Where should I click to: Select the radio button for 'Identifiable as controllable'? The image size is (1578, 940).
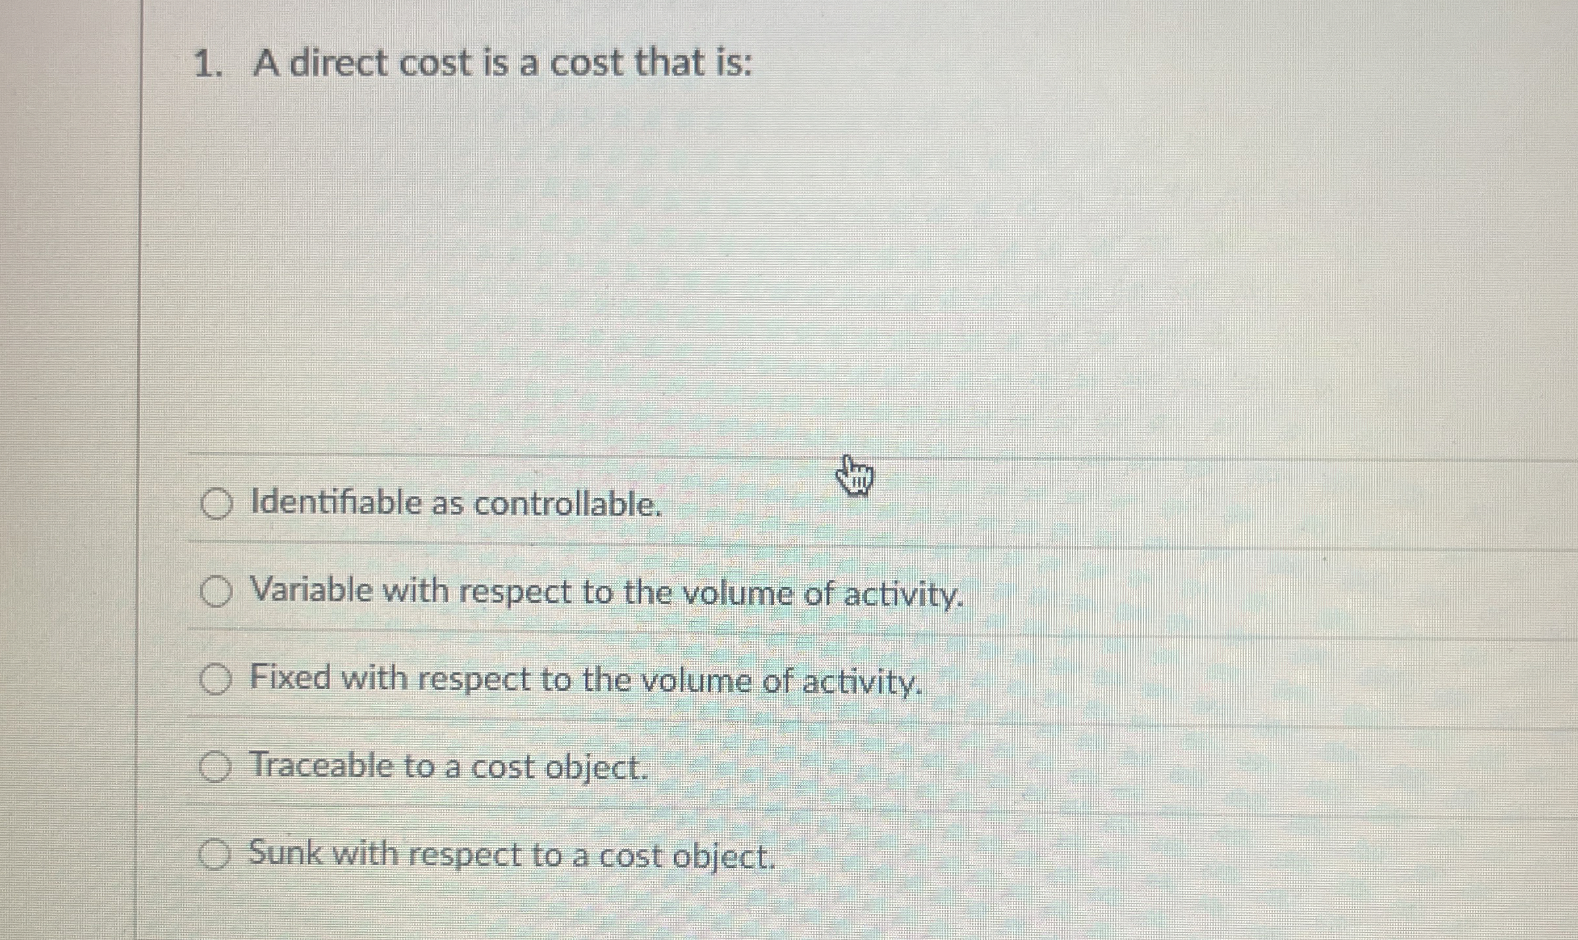pos(217,502)
